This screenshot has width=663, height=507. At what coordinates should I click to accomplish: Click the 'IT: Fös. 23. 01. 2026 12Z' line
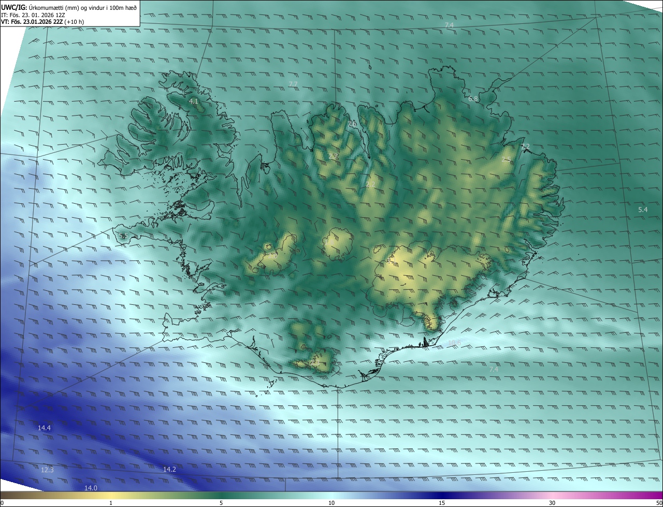(x=33, y=15)
